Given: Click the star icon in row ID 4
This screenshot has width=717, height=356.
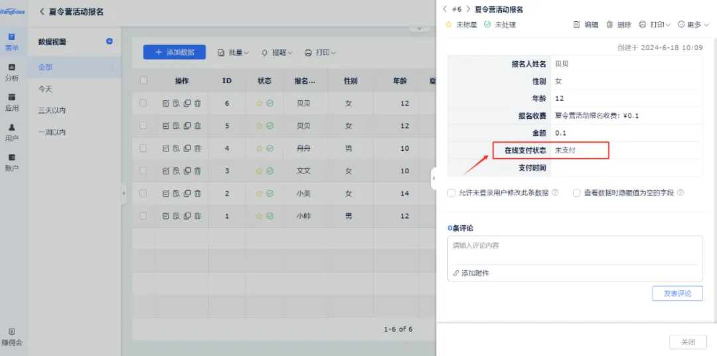Looking at the screenshot, I should (260, 149).
